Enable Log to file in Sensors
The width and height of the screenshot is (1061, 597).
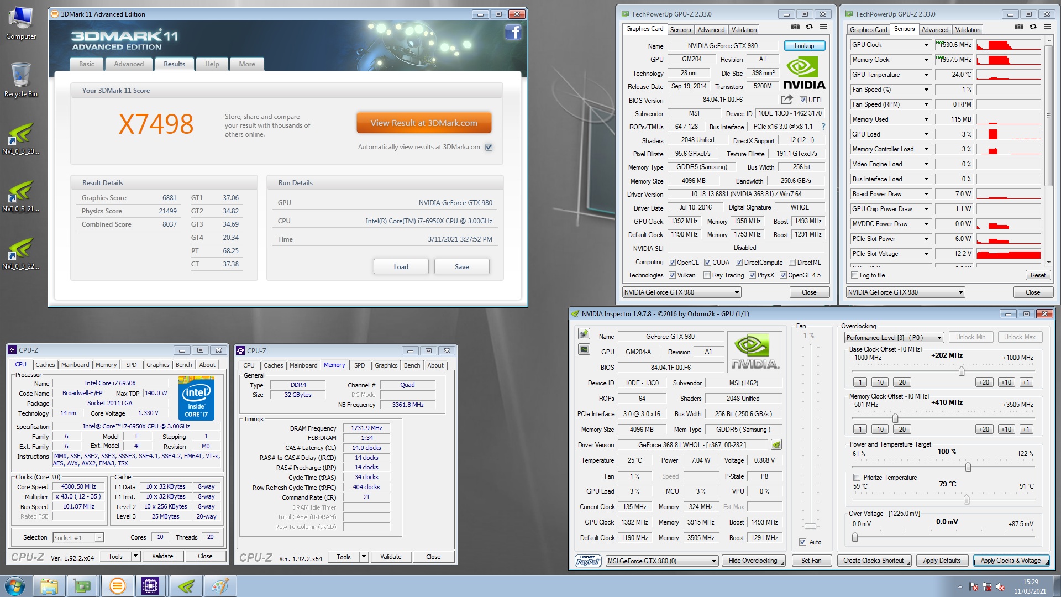855,275
